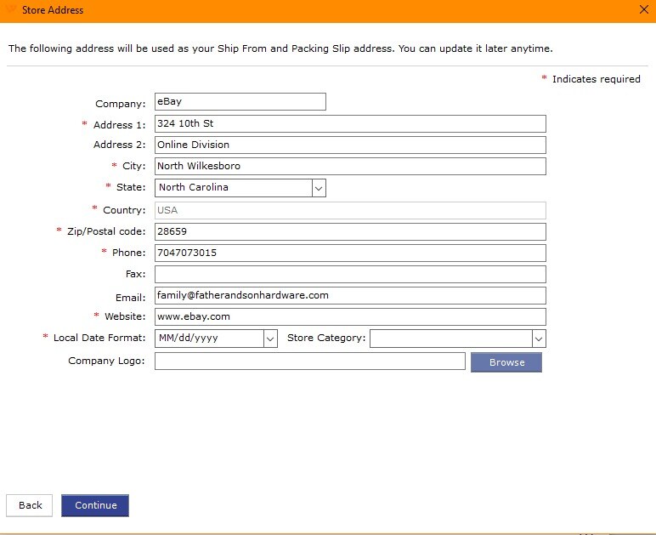Click the Company input field
The height and width of the screenshot is (535, 656).
[240, 102]
